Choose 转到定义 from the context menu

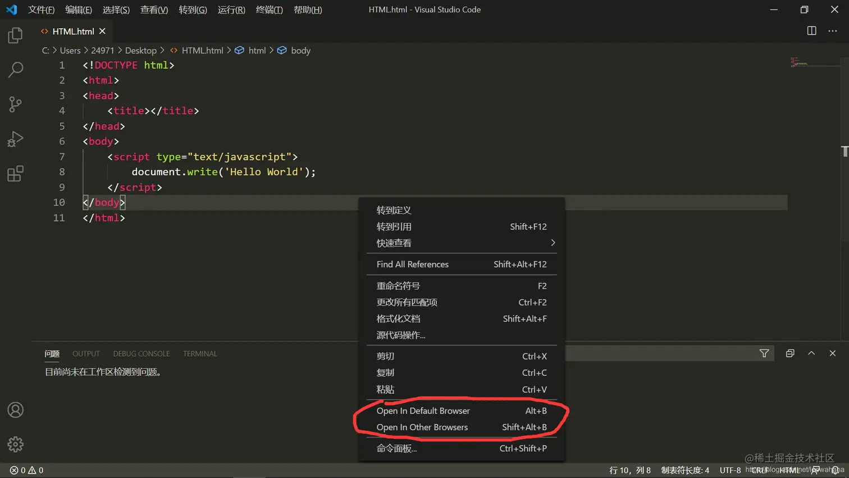pos(462,210)
